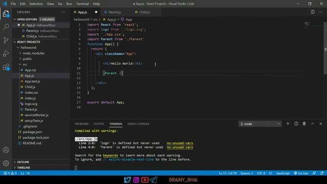Open notifications bell in status bar
This screenshot has width=327, height=184.
click(322, 173)
